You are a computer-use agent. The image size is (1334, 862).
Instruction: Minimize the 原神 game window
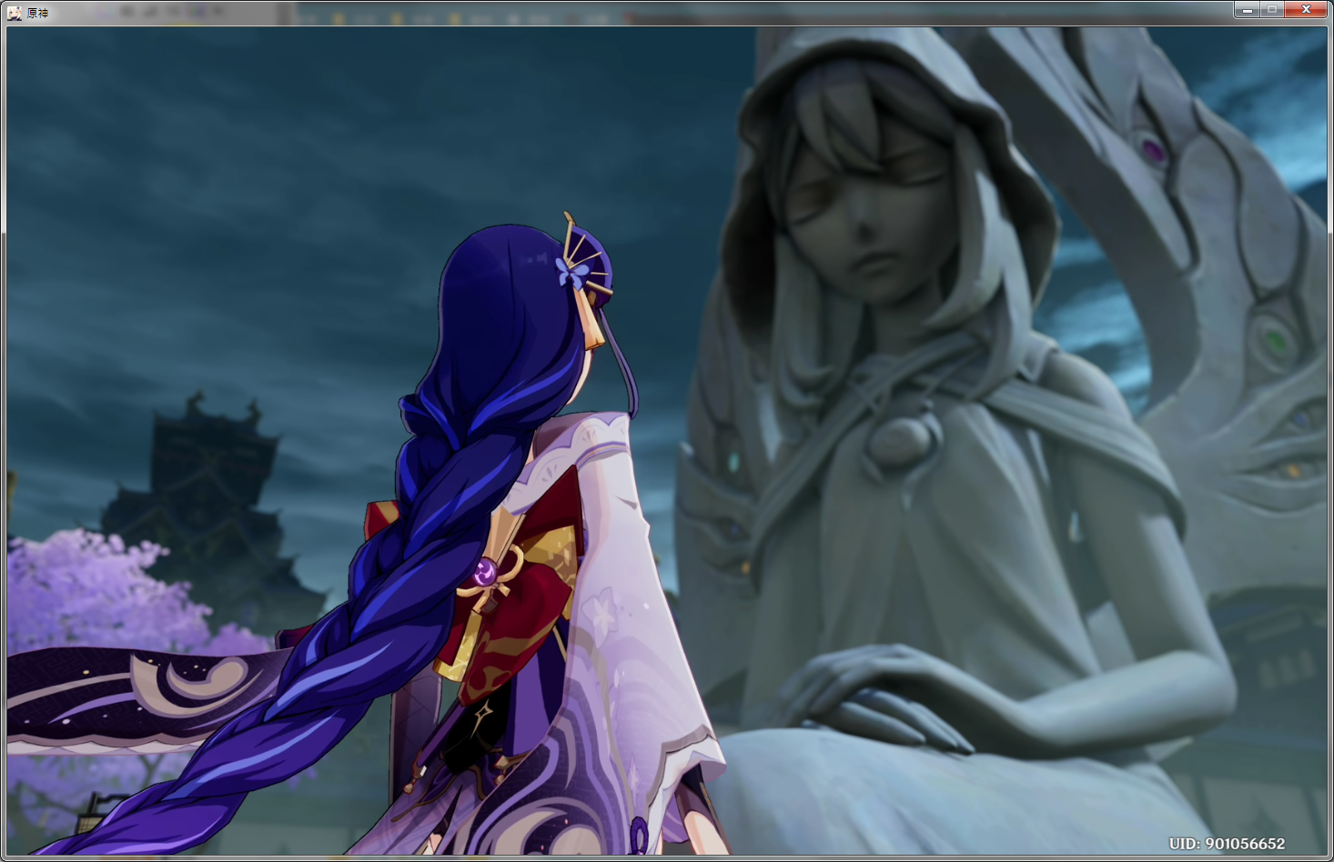tap(1247, 9)
